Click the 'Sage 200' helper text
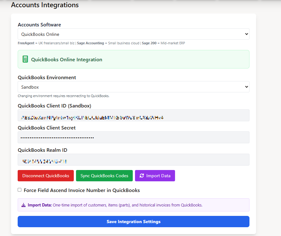 click(x=149, y=43)
